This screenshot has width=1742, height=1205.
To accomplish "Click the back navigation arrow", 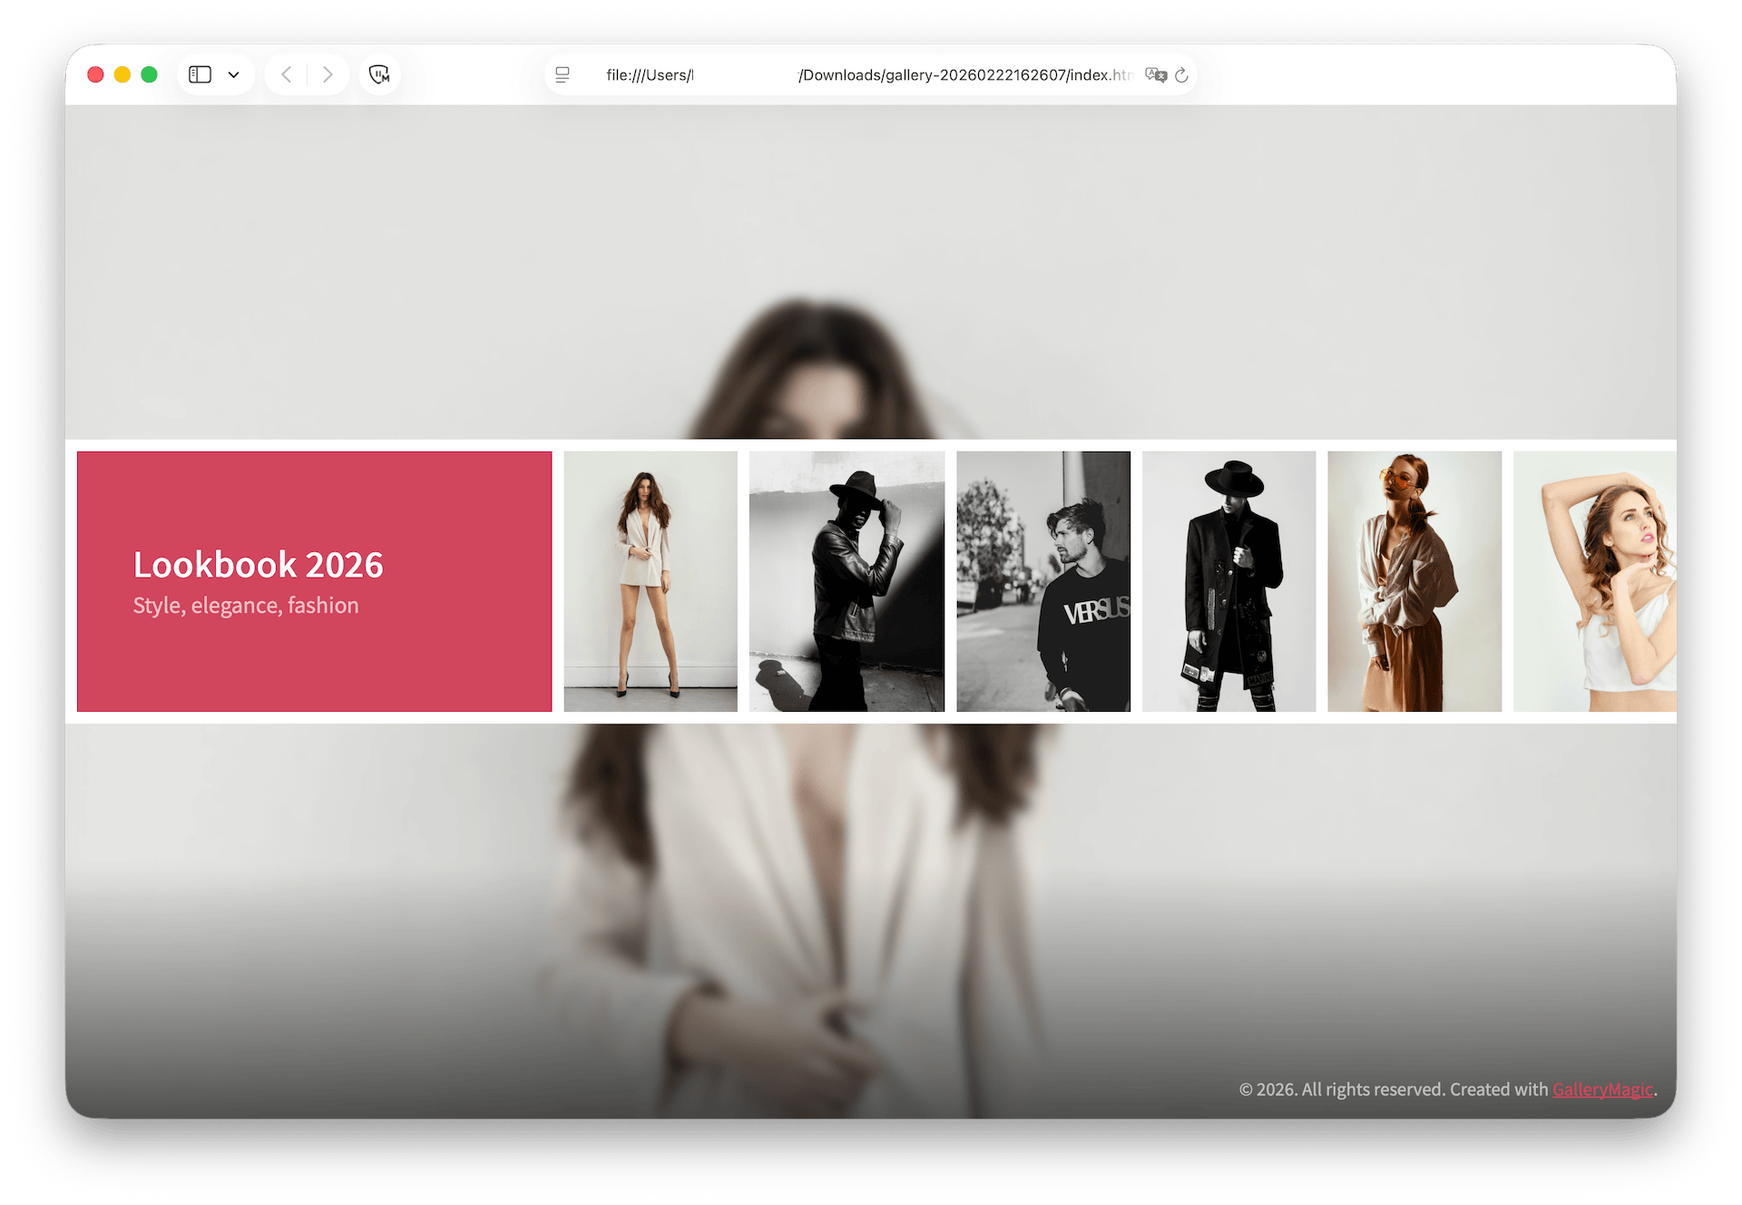I will click(x=287, y=74).
